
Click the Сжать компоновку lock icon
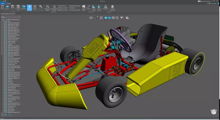(x=112, y=7)
